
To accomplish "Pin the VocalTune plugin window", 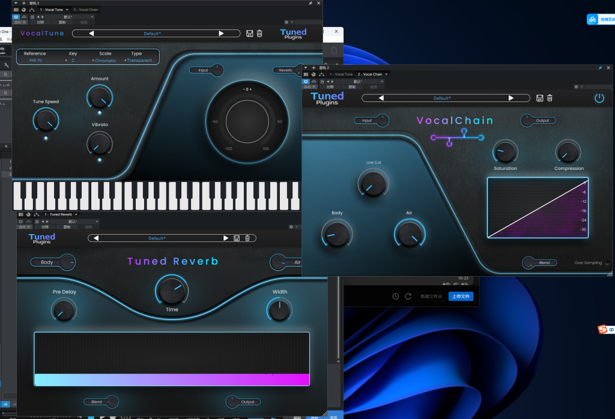I will [x=311, y=3].
